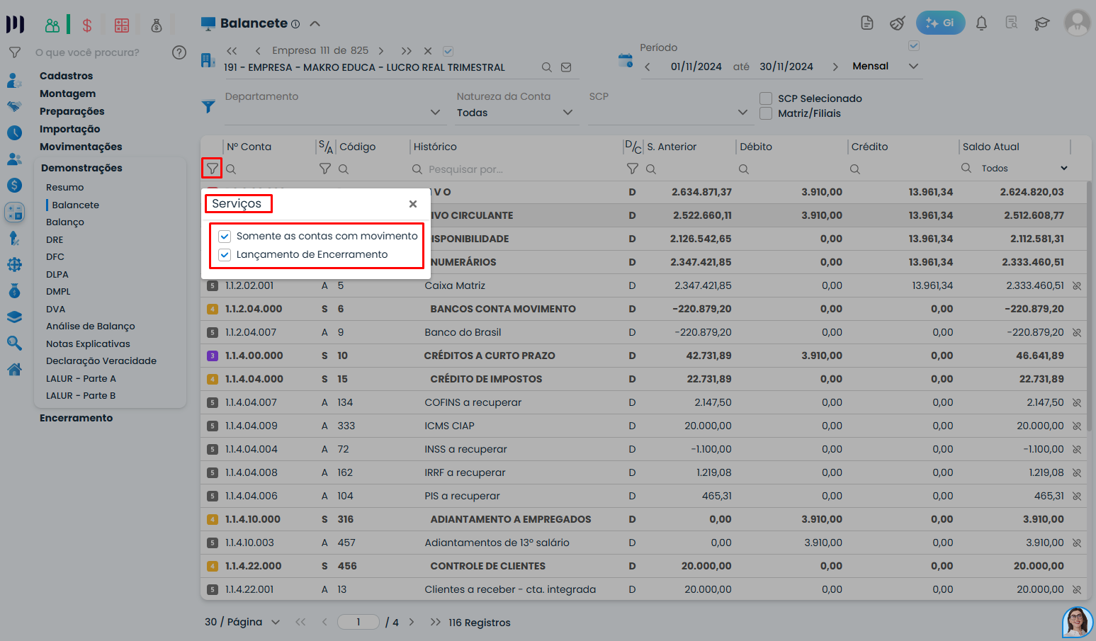The width and height of the screenshot is (1096, 641).
Task: Click the notification bell icon
Action: [x=981, y=23]
